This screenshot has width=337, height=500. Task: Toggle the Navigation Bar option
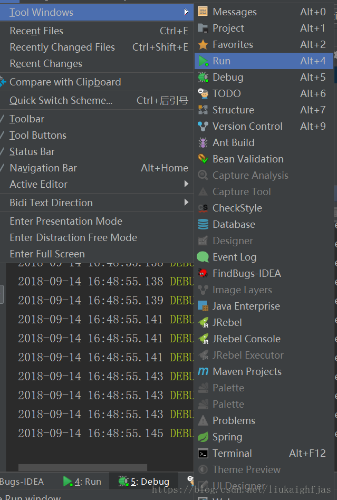click(x=97, y=168)
